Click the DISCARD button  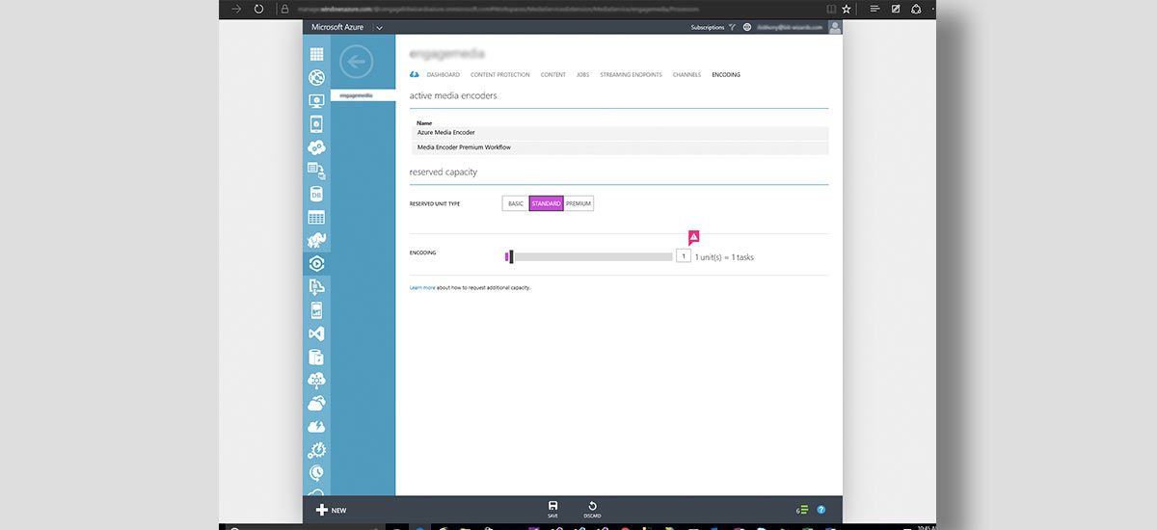[592, 510]
